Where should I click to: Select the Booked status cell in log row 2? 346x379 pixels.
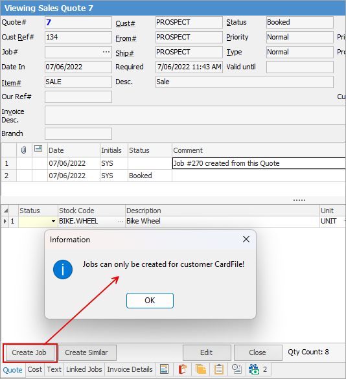pos(150,176)
